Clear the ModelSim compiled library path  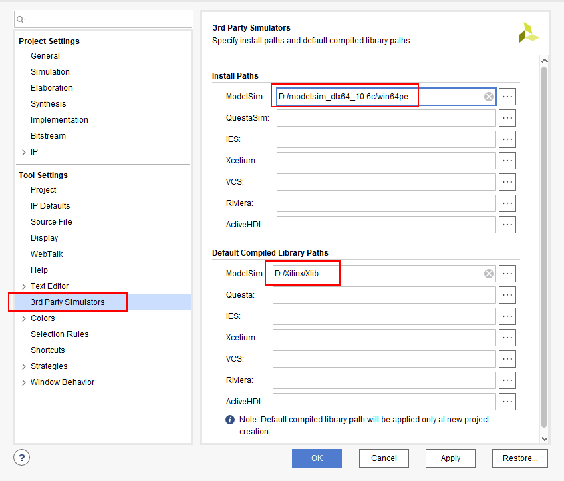coord(489,274)
